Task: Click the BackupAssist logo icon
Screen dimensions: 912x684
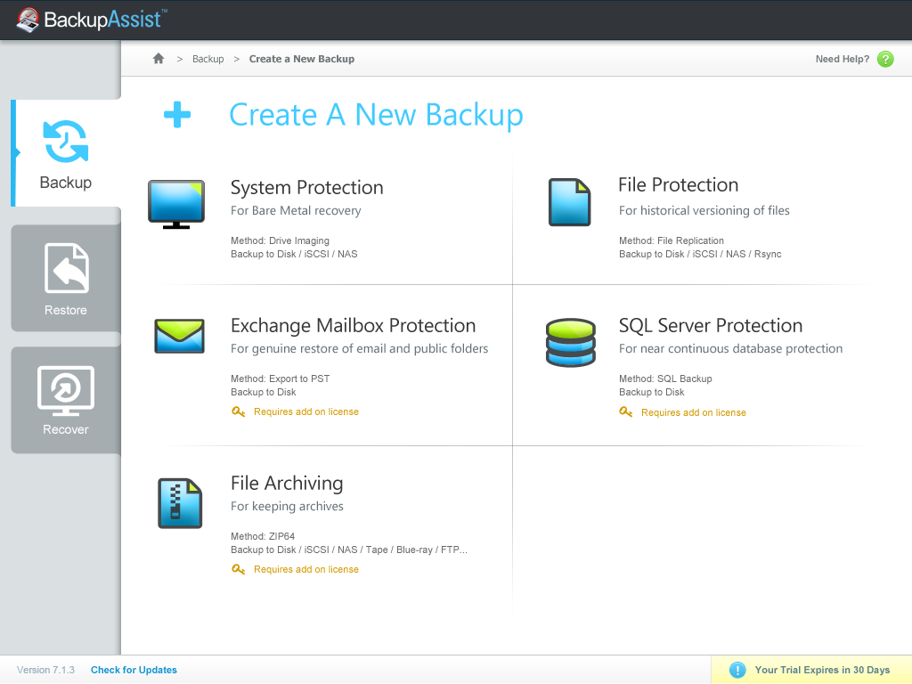Action: [x=28, y=20]
